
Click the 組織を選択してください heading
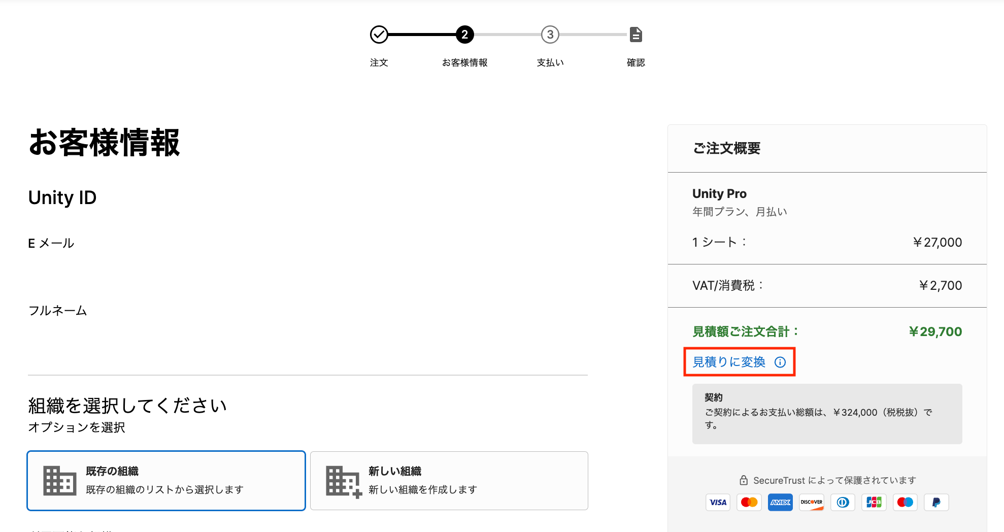coord(127,406)
